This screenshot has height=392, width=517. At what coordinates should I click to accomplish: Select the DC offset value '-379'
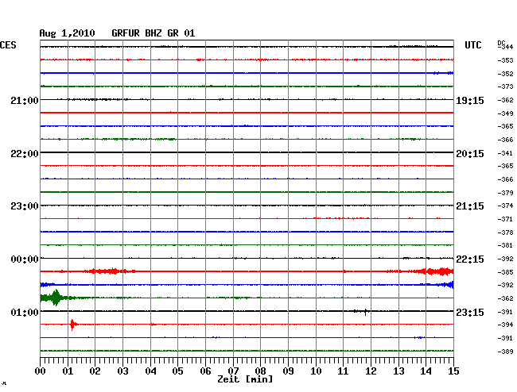pos(505,193)
